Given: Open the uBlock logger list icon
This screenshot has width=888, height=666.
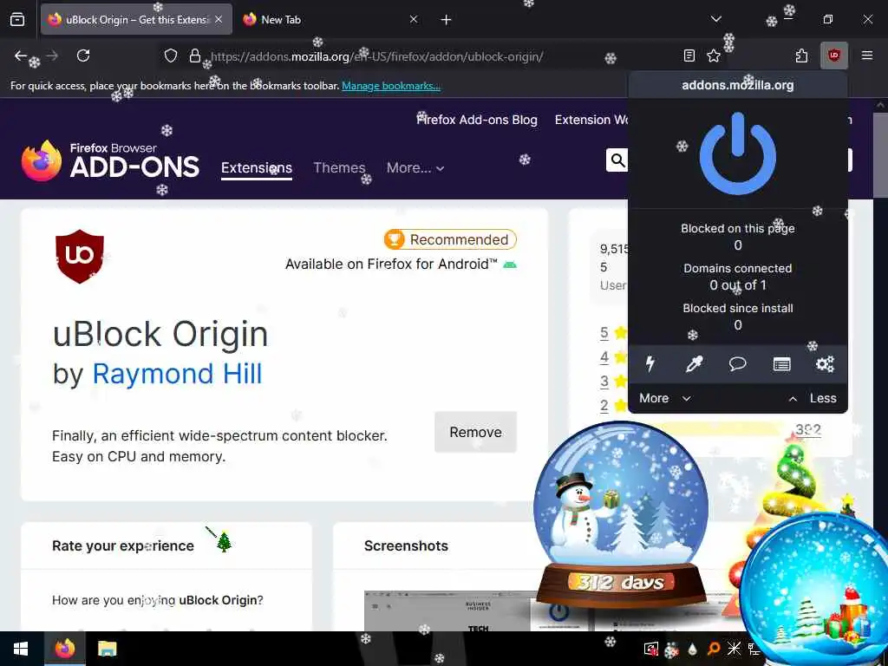Looking at the screenshot, I should coord(781,363).
